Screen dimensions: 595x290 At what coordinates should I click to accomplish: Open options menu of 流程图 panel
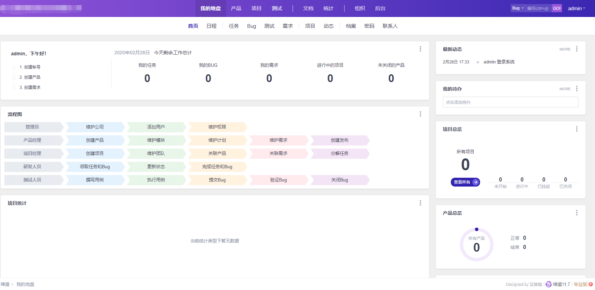click(x=420, y=114)
